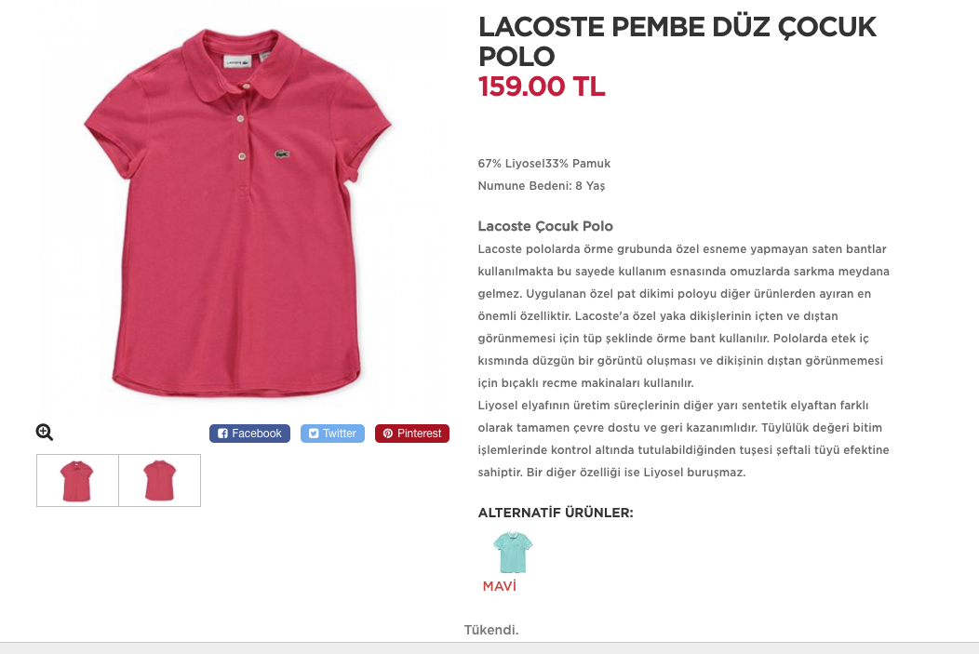The height and width of the screenshot is (654, 979).
Task: Click the ALTERNATİF ÜRÜNLER label
Action: pos(555,513)
